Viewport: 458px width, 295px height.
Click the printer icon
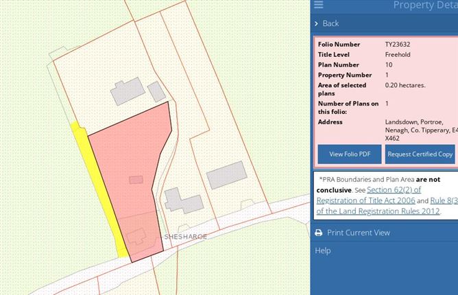pos(318,233)
